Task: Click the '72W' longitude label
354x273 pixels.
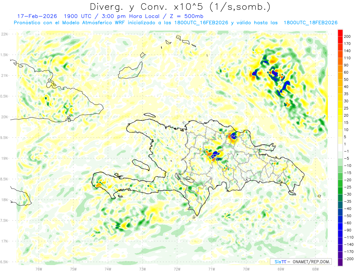Action: coord(177,269)
